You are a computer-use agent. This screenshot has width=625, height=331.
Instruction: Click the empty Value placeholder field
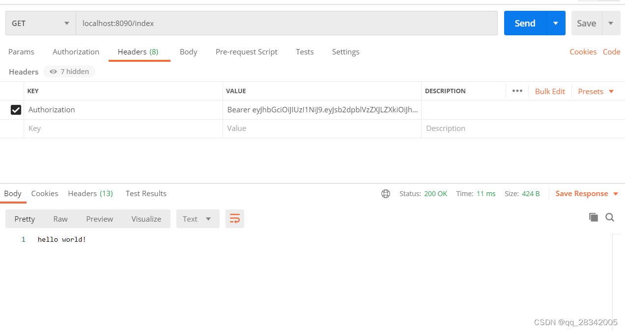tap(322, 128)
